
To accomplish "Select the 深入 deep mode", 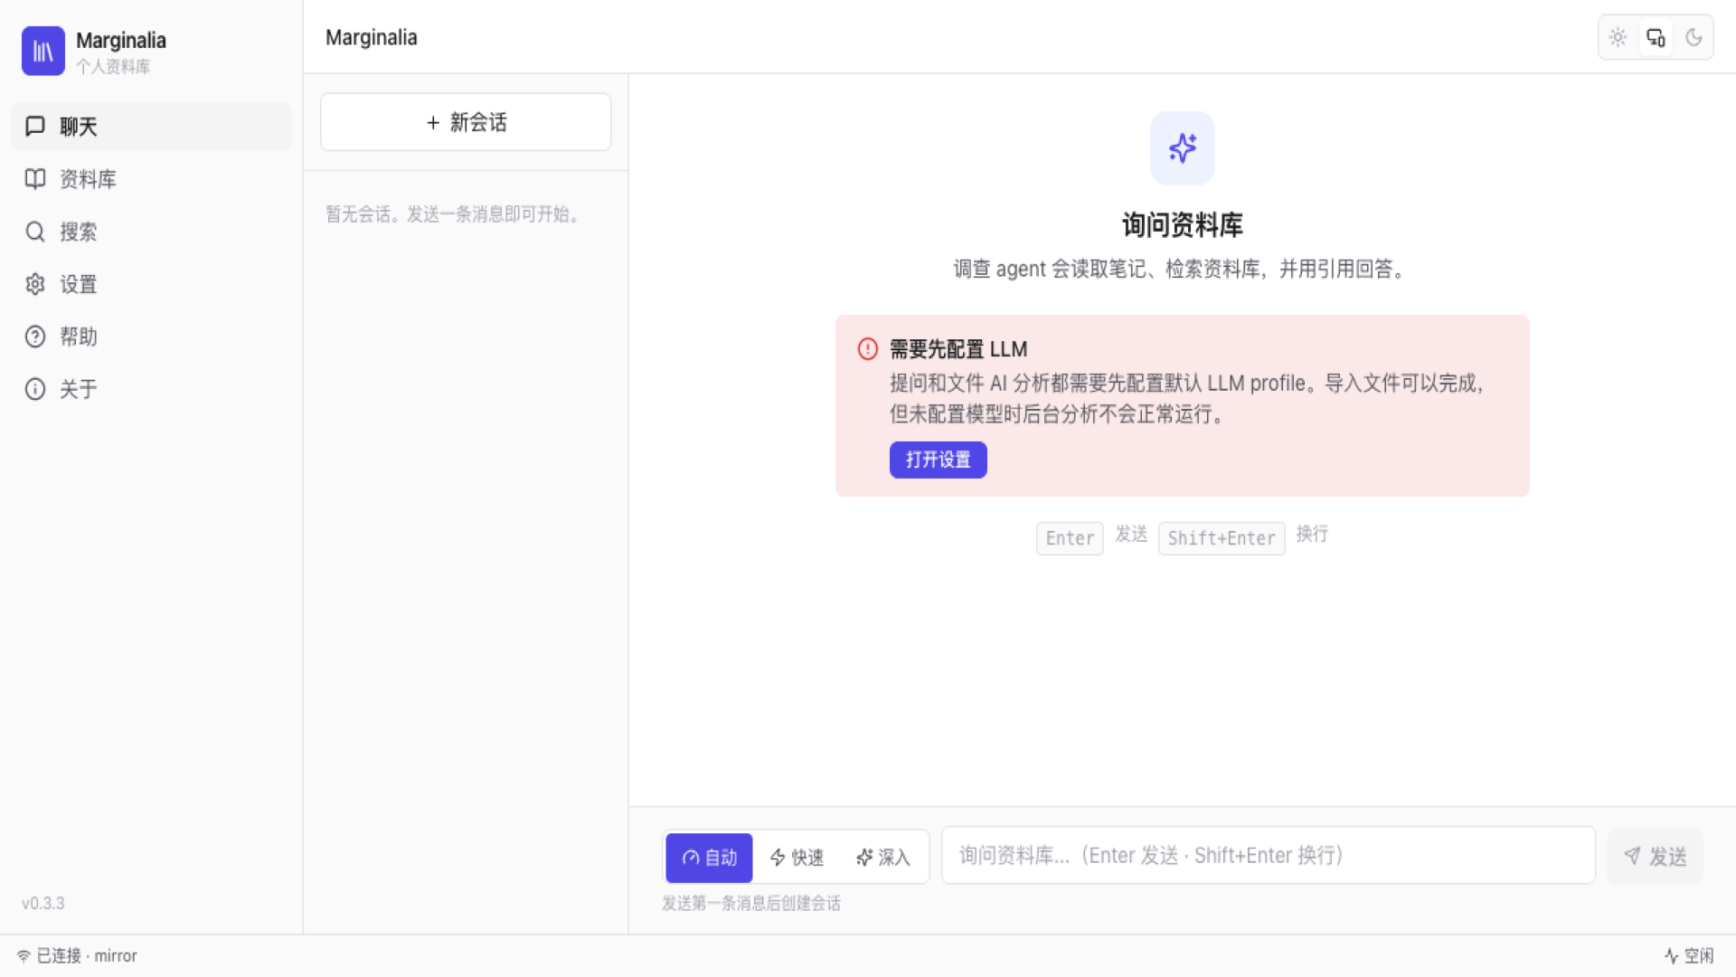I will pos(882,858).
